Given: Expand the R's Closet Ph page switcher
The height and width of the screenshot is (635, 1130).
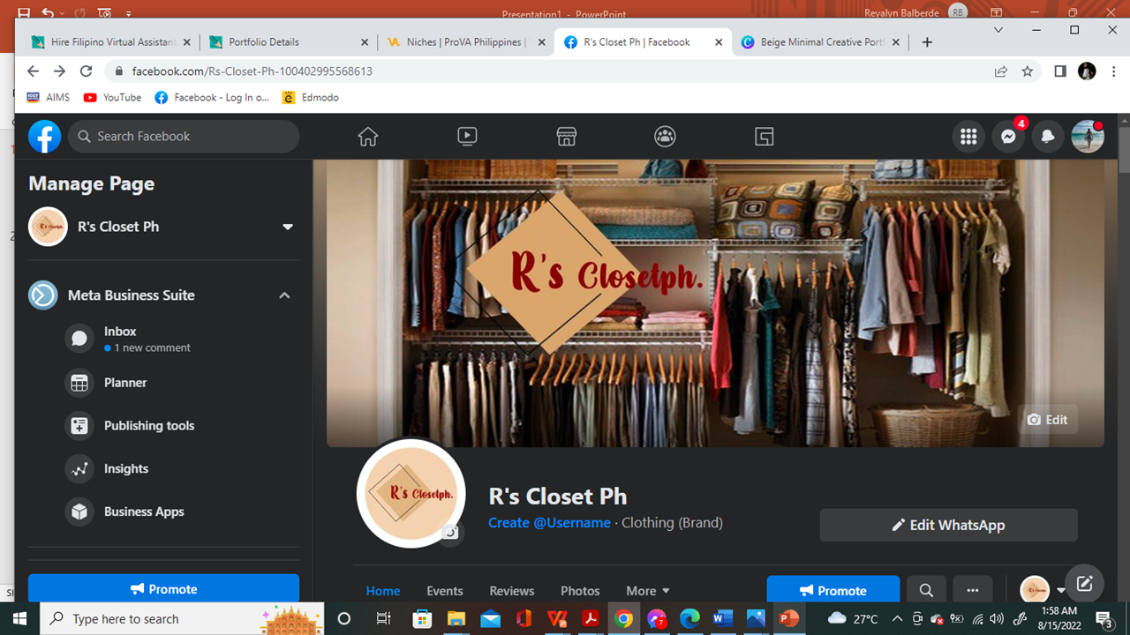Looking at the screenshot, I should pos(287,227).
